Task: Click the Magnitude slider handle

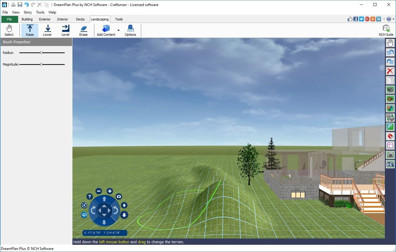Action: point(41,64)
